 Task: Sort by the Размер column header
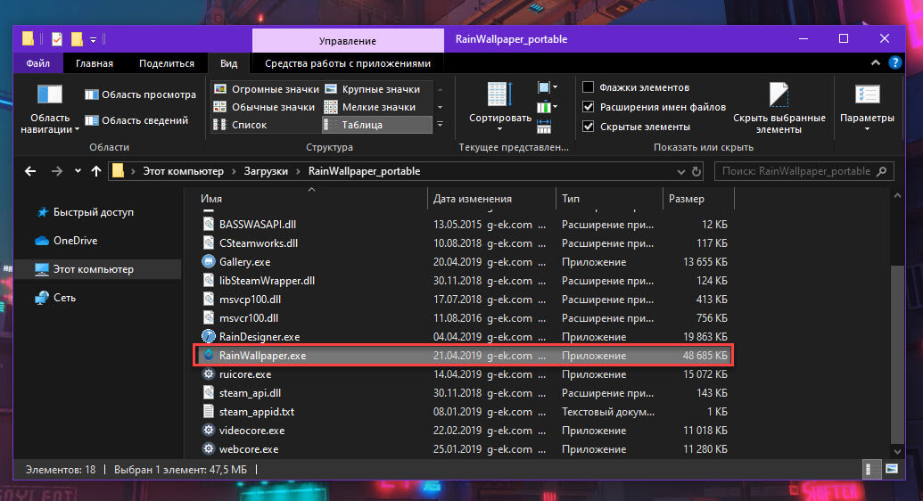[687, 199]
